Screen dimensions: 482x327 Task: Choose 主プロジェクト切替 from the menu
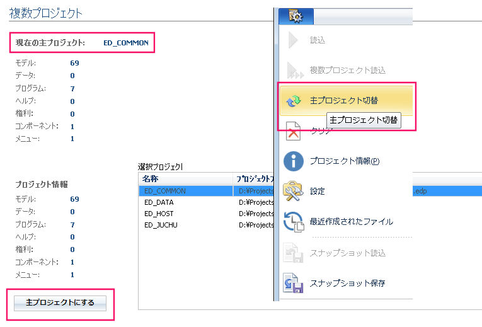[x=346, y=101]
